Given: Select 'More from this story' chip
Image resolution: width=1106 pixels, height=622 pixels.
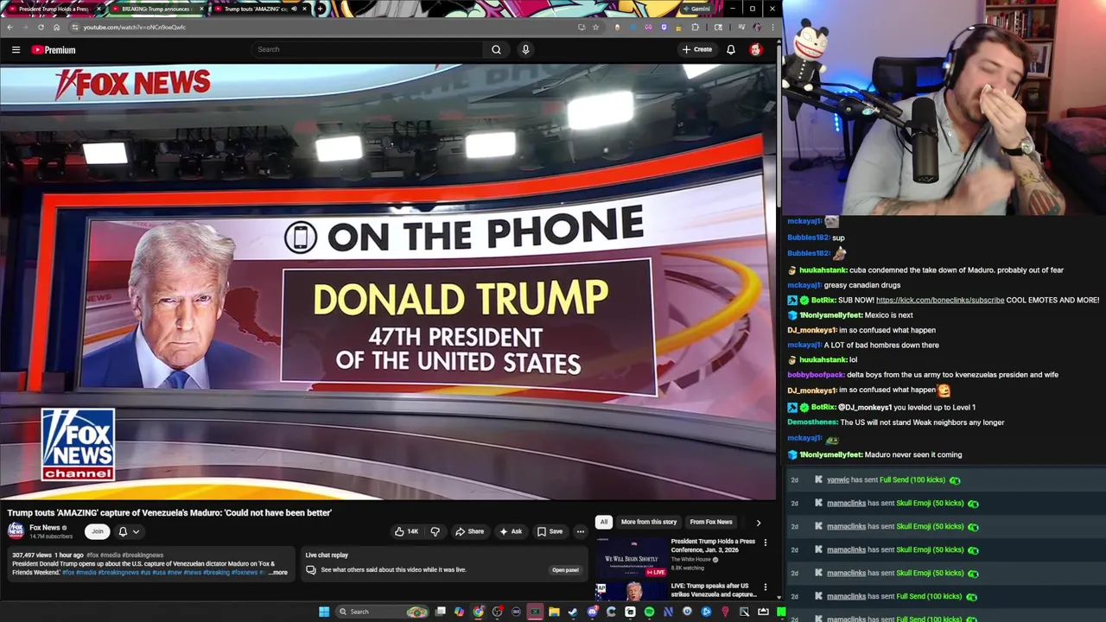Looking at the screenshot, I should pyautogui.click(x=648, y=522).
